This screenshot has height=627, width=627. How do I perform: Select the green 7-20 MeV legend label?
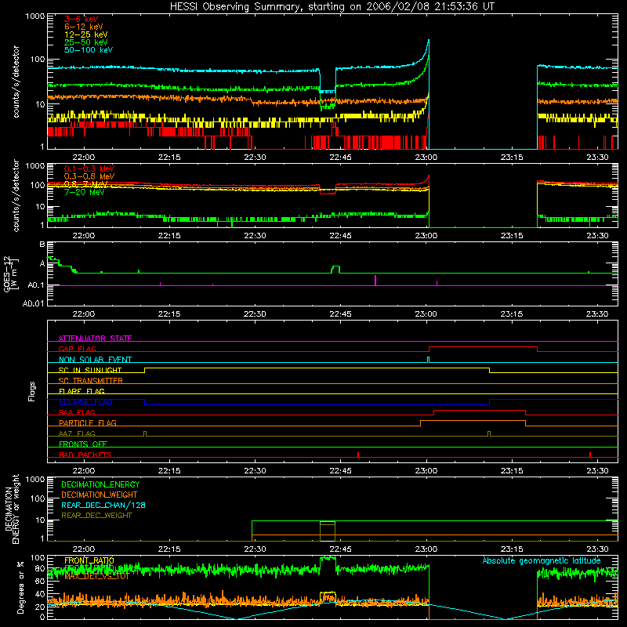coord(85,192)
